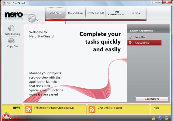Image resolution: width=173 pixels, height=121 pixels.
Task: Open FREE trial offer Nero Online Backup news
Action: point(54,108)
